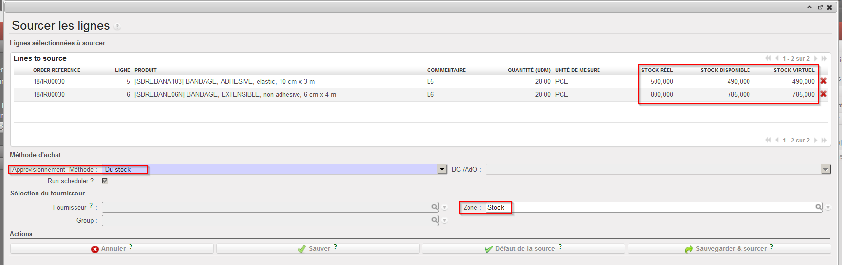
Task: Open search using Zone field magnifier icon
Action: 818,207
